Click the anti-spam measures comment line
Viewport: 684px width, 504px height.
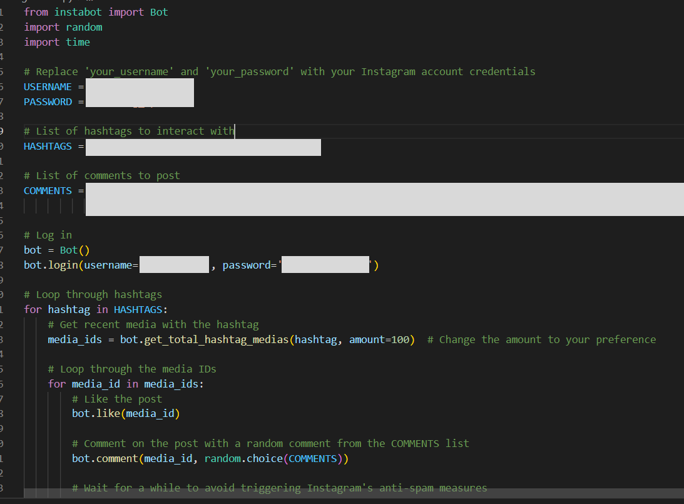point(279,488)
